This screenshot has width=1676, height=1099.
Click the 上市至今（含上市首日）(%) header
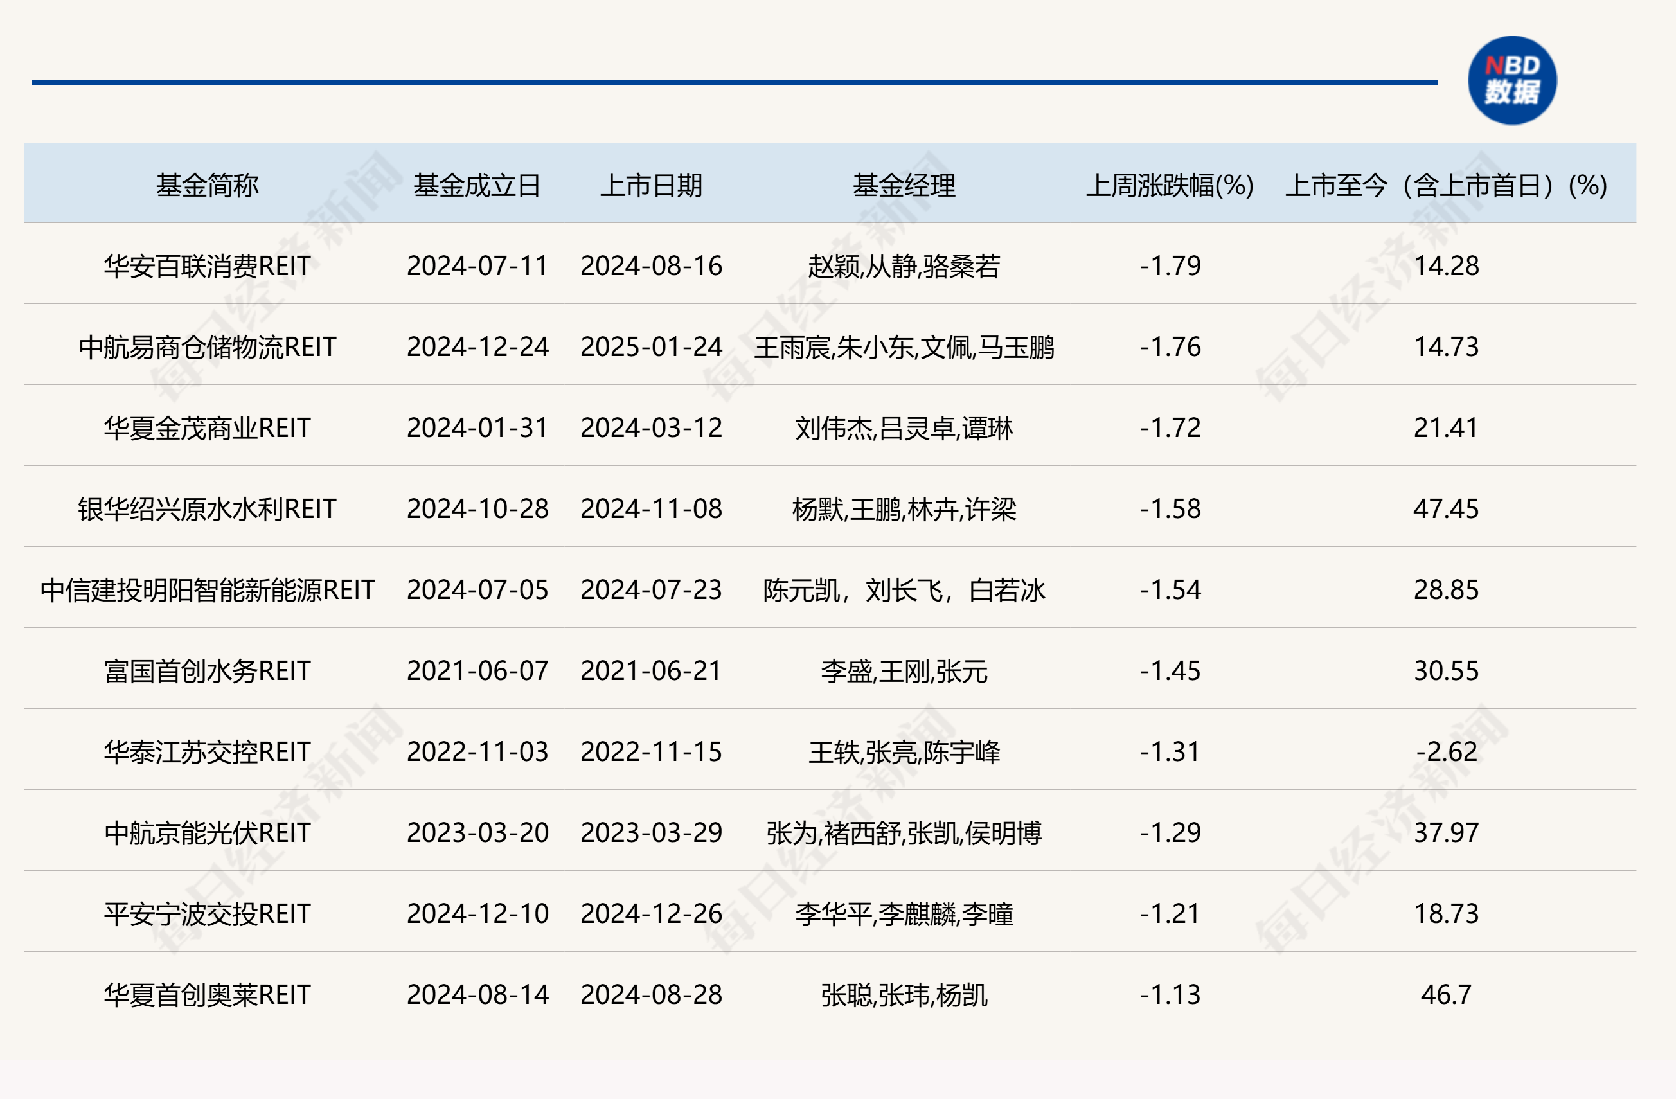1447,186
